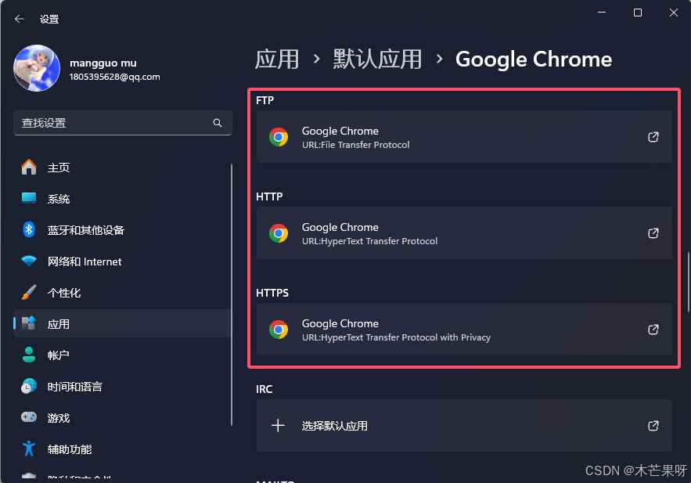Click the Google Chrome icon beside HTTP

click(x=279, y=232)
